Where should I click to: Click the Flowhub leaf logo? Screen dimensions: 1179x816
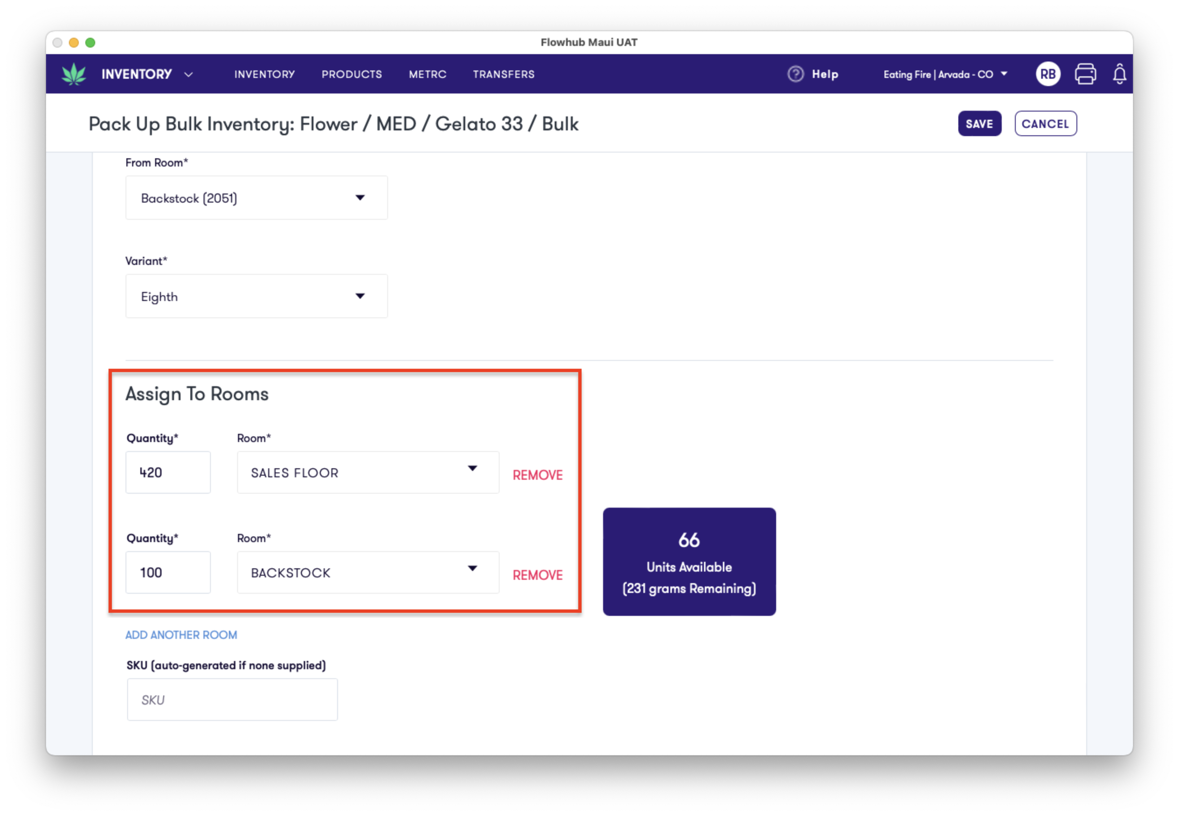(x=74, y=74)
